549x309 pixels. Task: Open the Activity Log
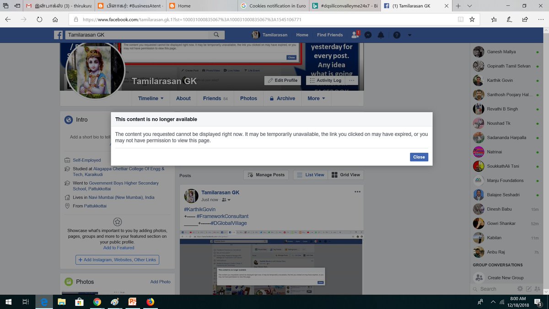pos(325,80)
